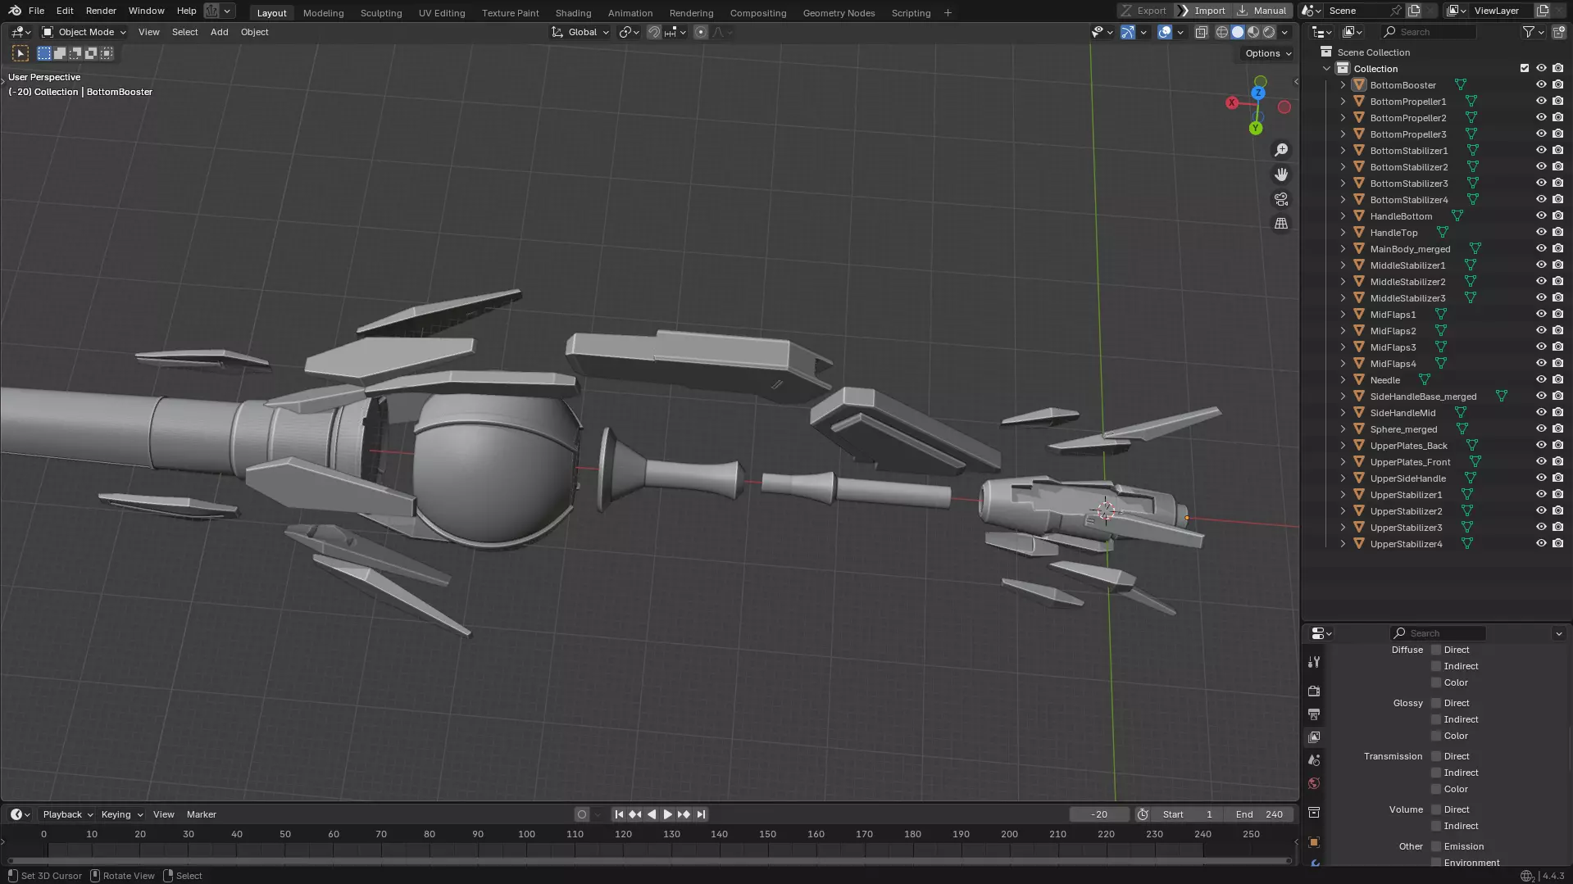
Task: Enable the Emission pass checkbox
Action: [1436, 846]
